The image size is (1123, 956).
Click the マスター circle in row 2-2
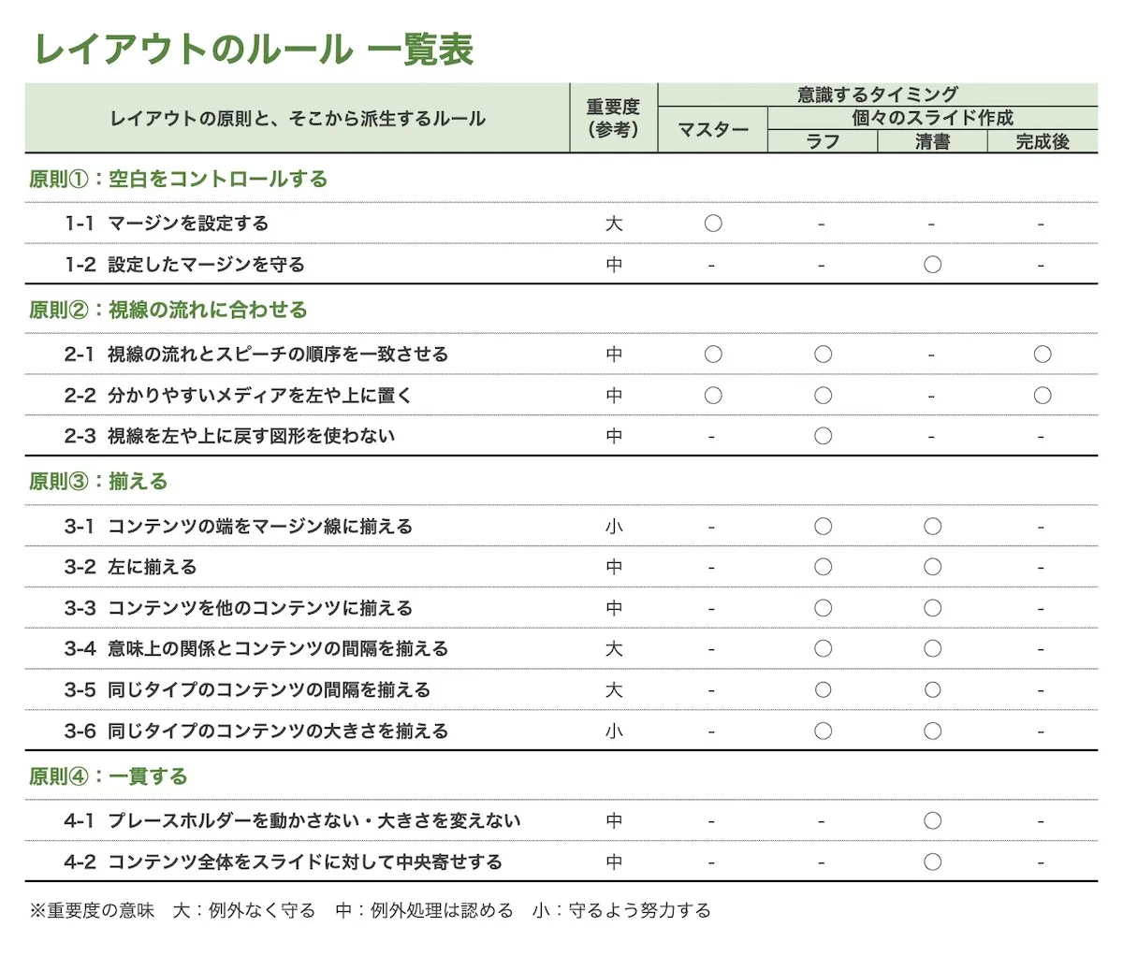(713, 396)
